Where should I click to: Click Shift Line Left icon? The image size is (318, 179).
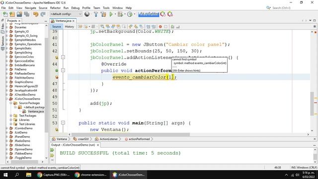coord(148,26)
